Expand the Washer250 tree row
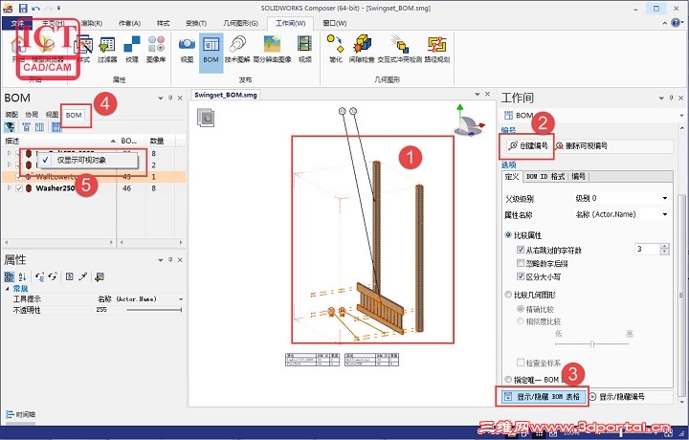 click(x=9, y=188)
